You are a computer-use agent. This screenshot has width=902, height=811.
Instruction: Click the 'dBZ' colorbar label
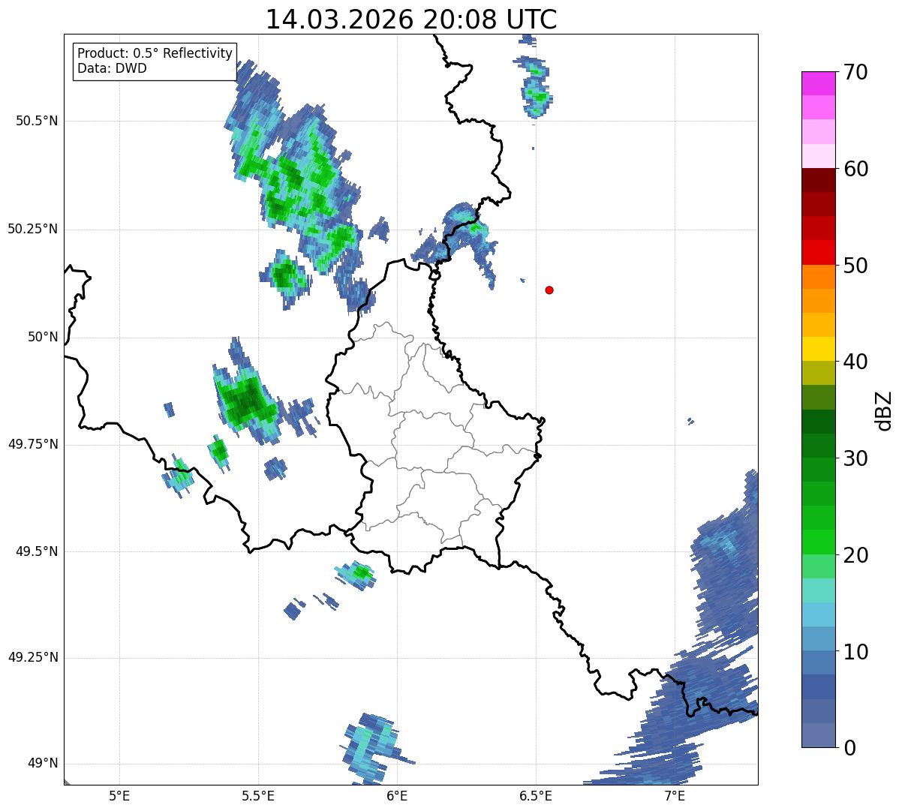tap(884, 410)
